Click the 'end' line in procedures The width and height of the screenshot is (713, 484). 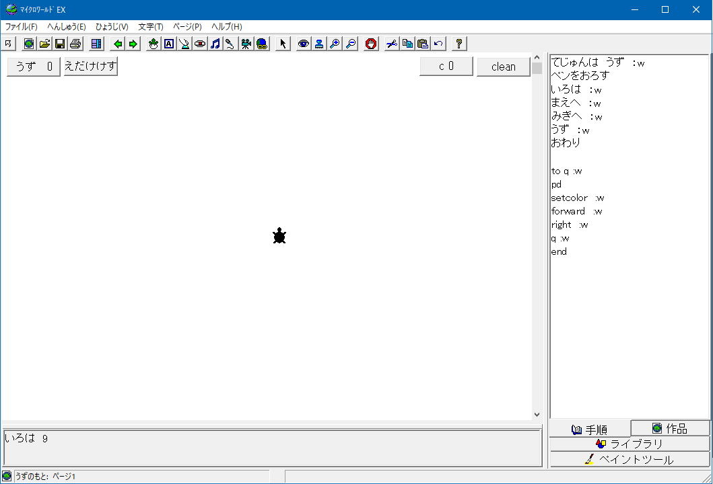[559, 251]
